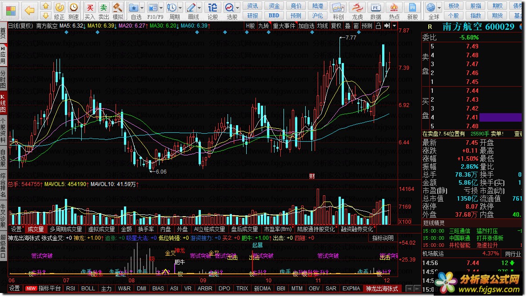Expand the 选股 dropdown arrow

[238, 8]
